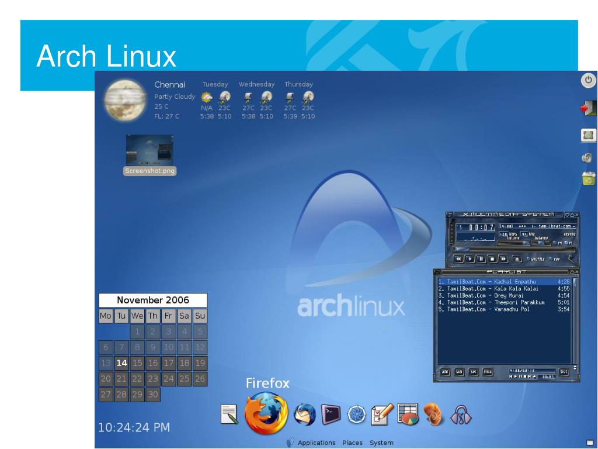Click the power shutdown icon
Viewport: 598px width, 449px height.
[x=589, y=80]
